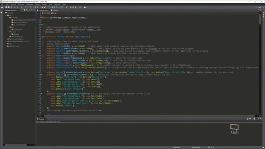The height and width of the screenshot is (149, 265).
Task: Expand the folded import block at line 3
Action: [x=41, y=17]
